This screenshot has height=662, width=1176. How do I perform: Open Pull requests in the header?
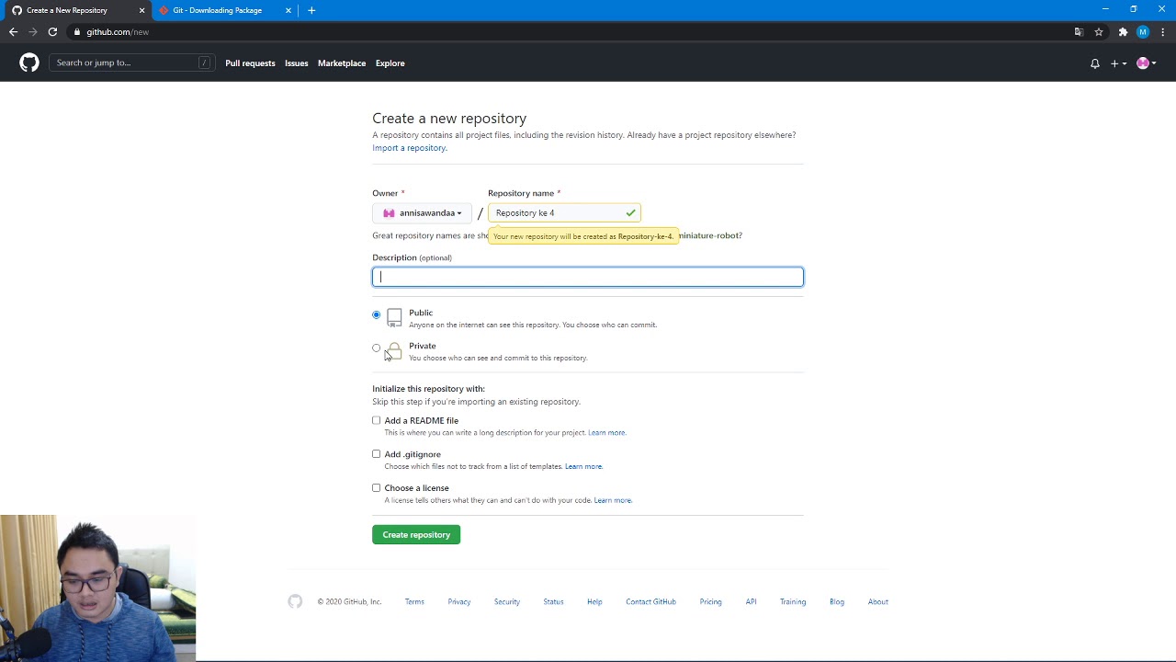[x=250, y=63]
